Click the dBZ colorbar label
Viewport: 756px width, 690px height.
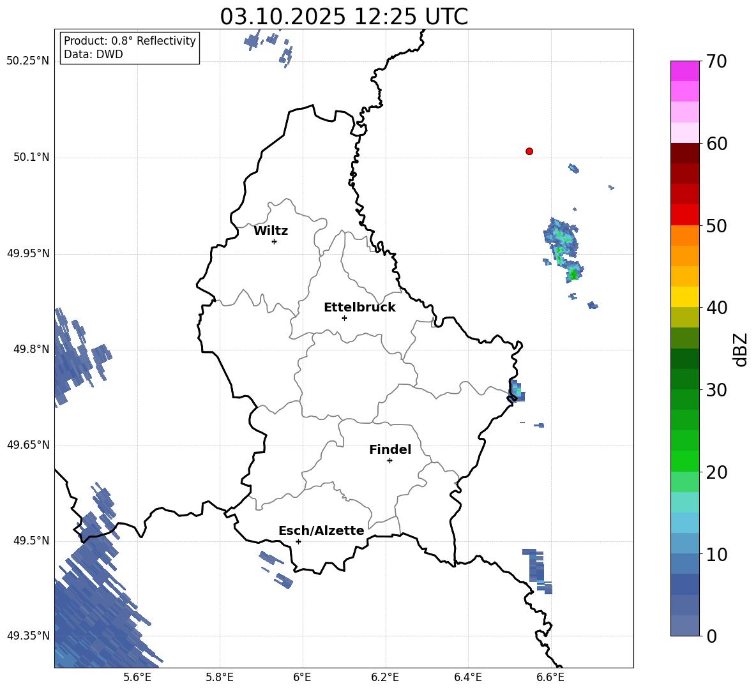[741, 349]
